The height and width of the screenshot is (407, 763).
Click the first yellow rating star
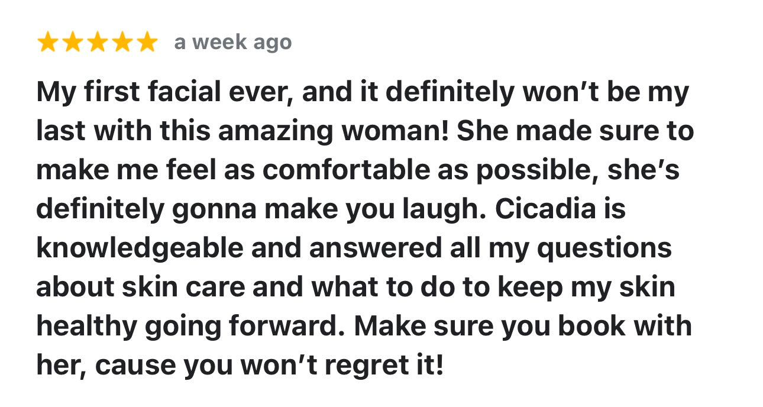point(49,43)
